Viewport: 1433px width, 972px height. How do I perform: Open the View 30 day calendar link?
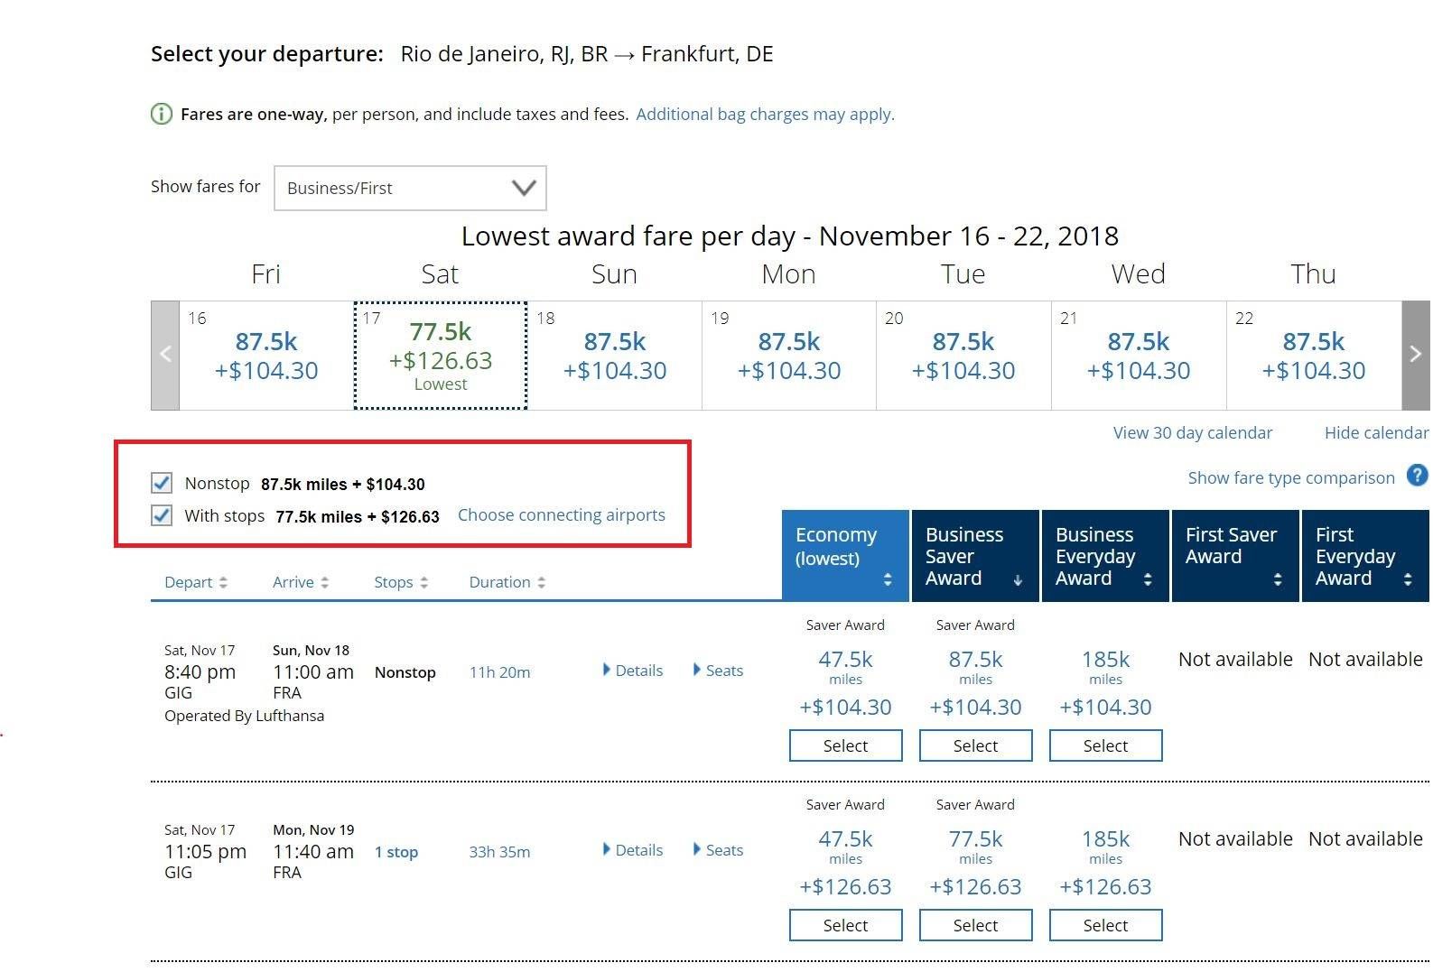point(1192,433)
